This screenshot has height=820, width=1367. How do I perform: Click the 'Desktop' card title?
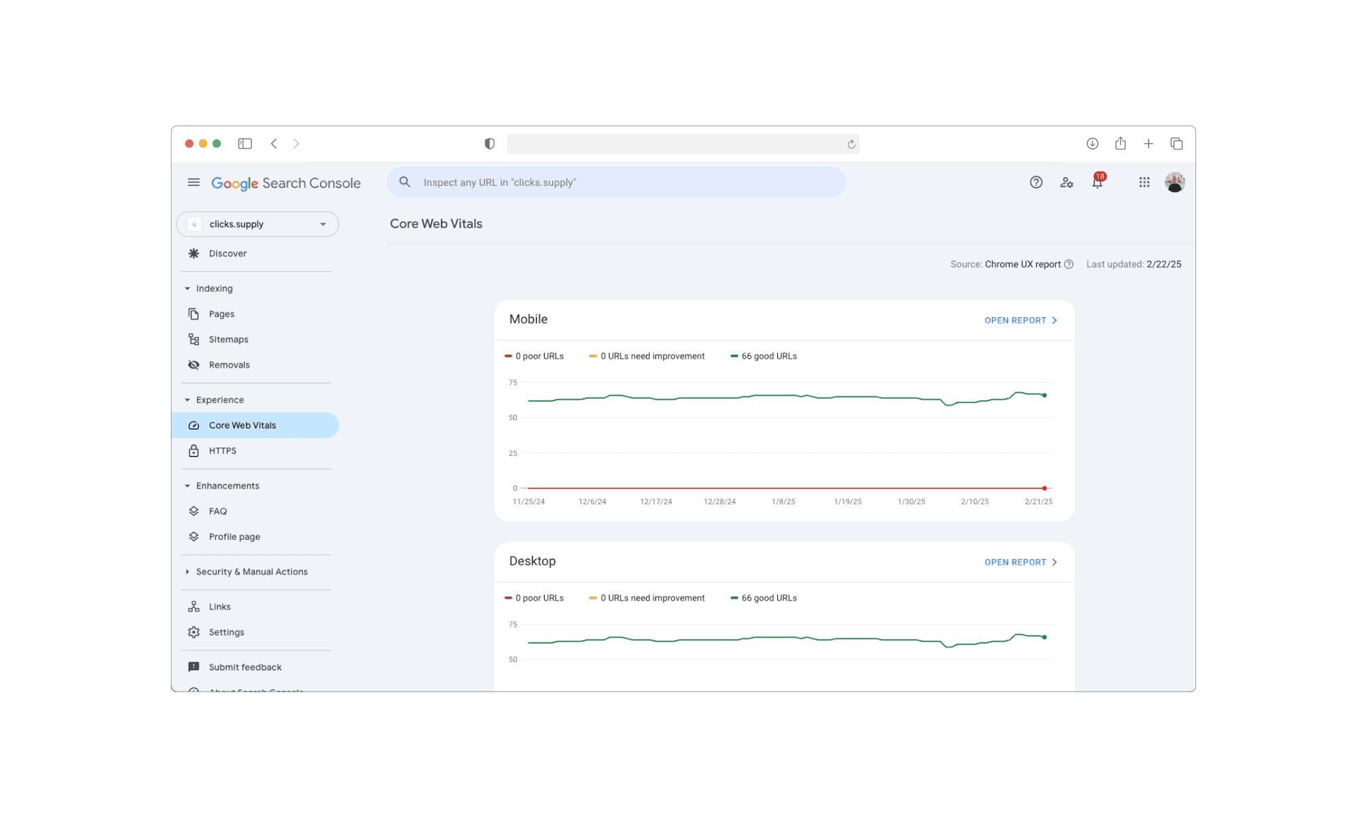pos(532,561)
